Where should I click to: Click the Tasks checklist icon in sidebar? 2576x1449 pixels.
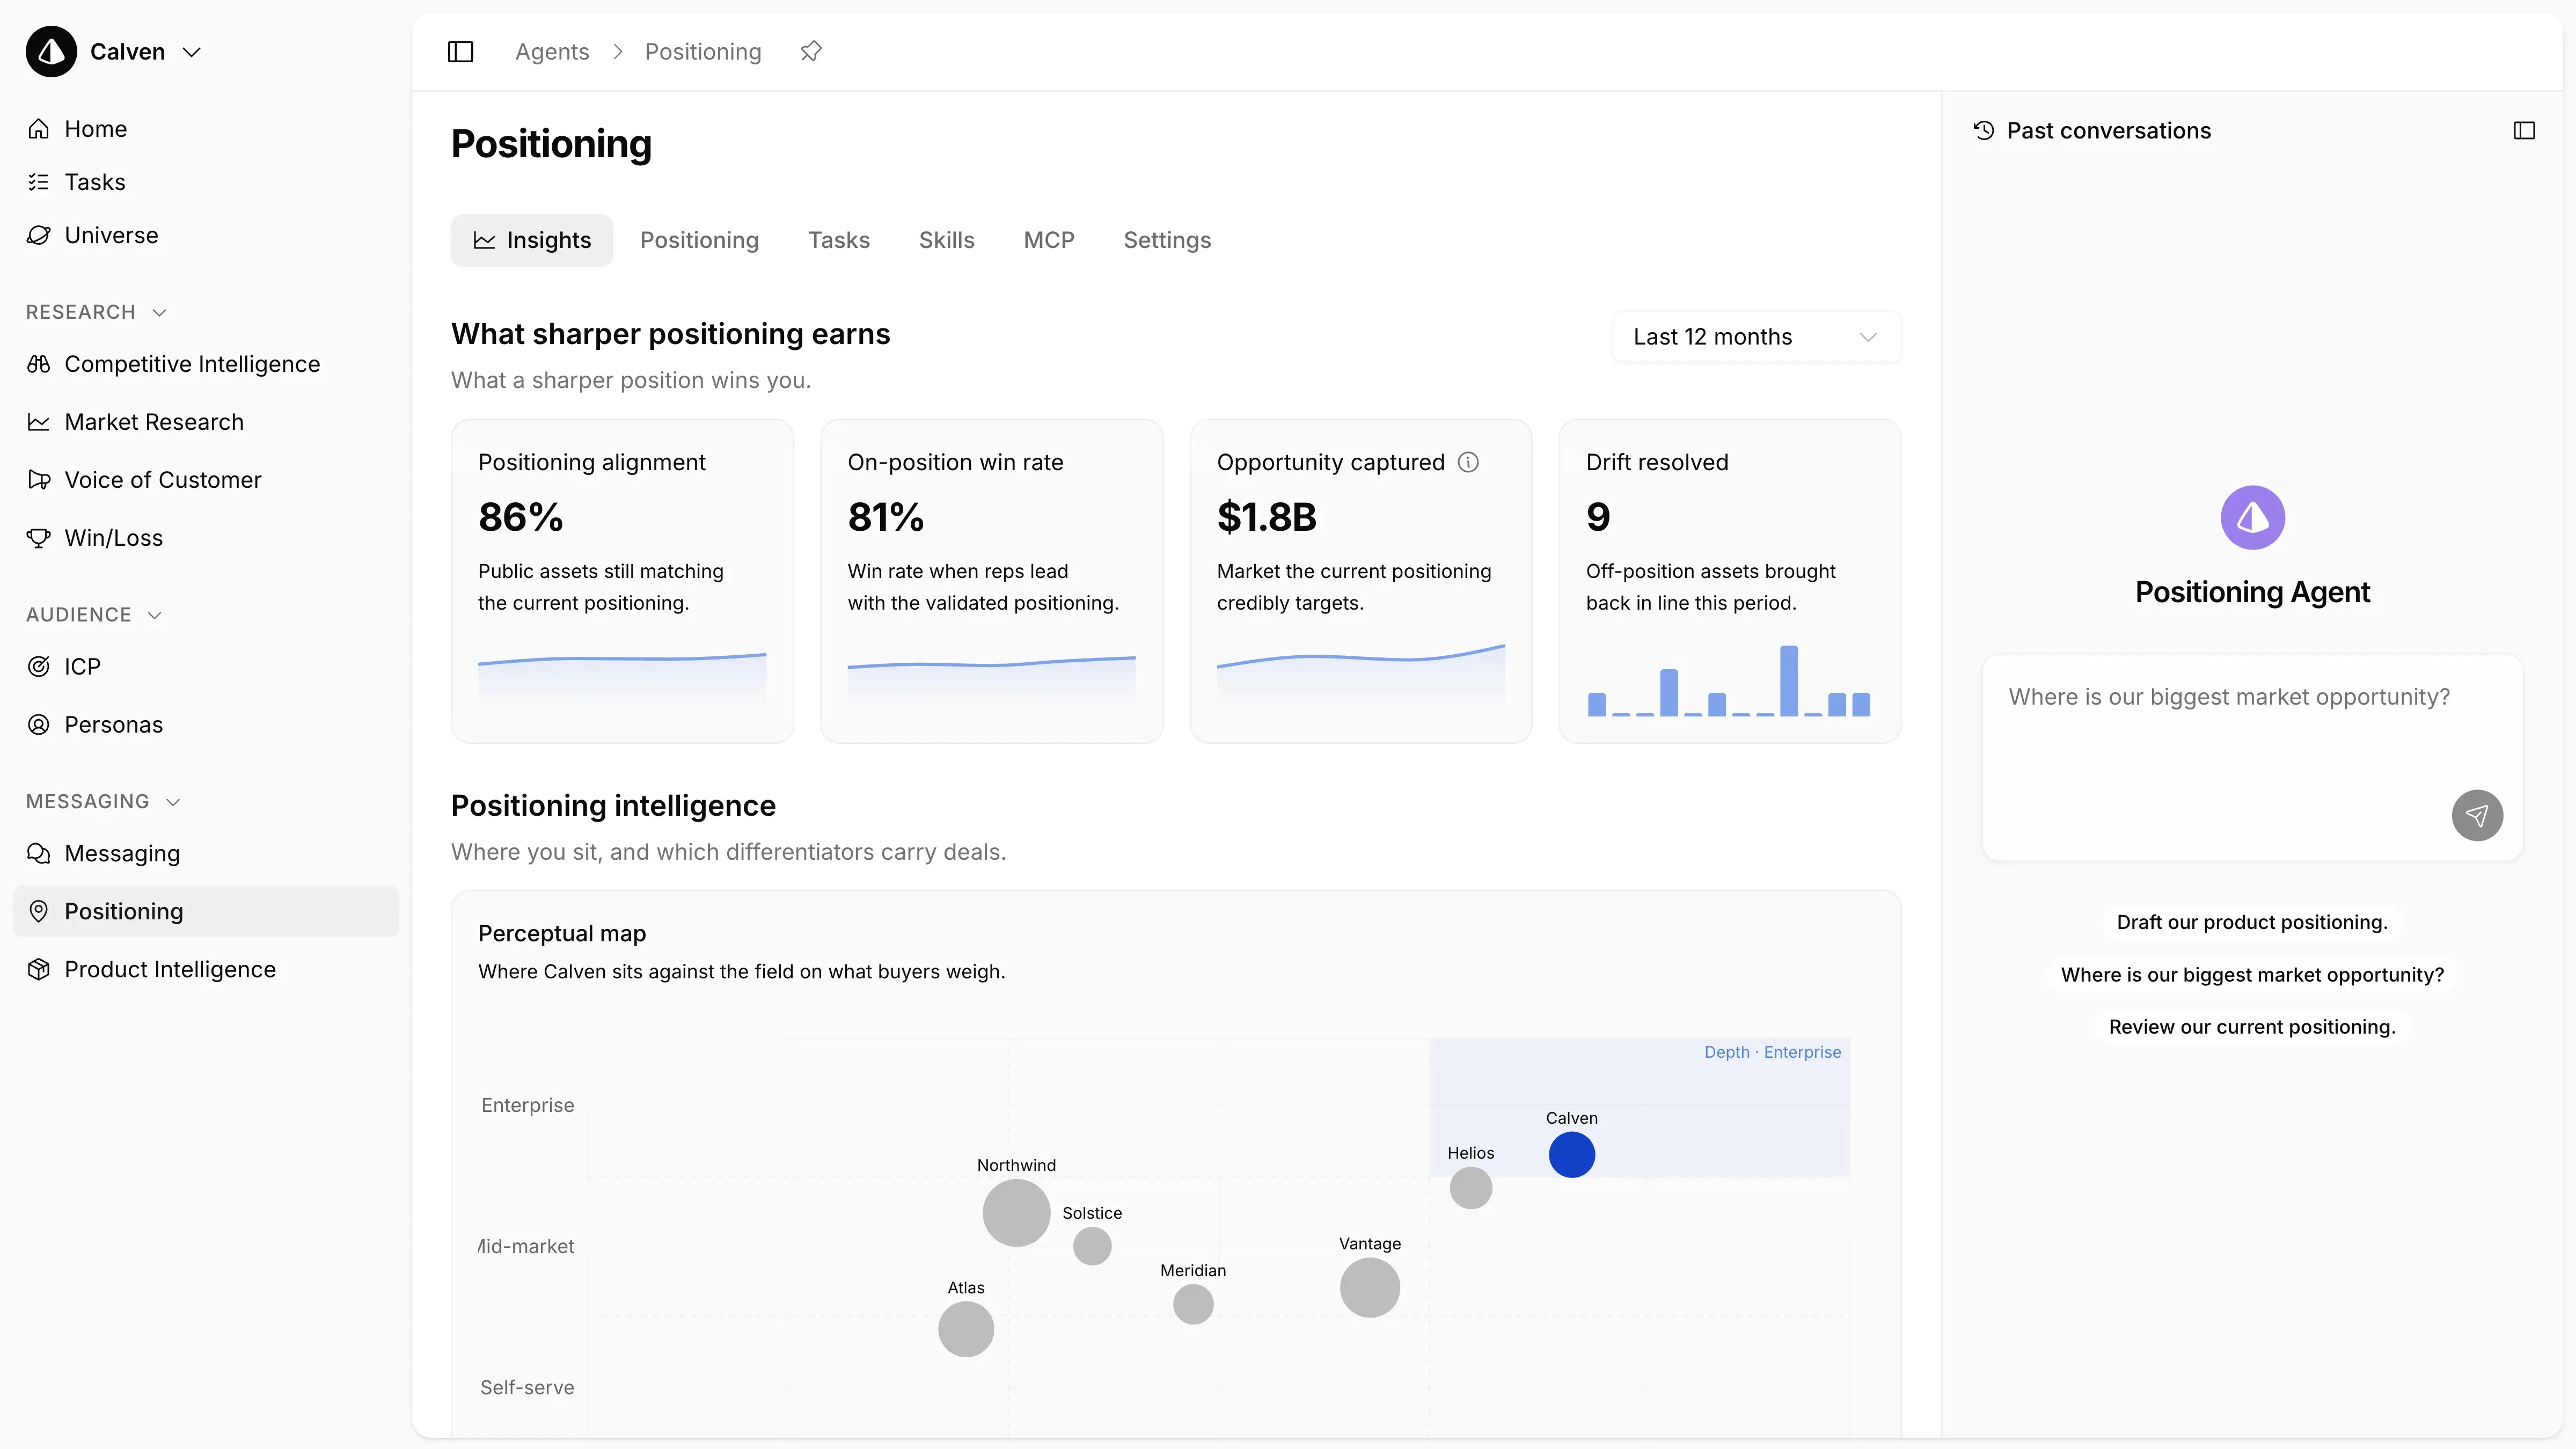coord(39,182)
